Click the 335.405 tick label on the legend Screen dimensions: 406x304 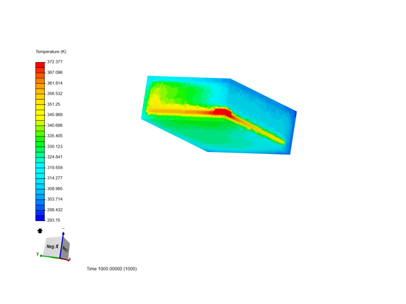point(55,136)
